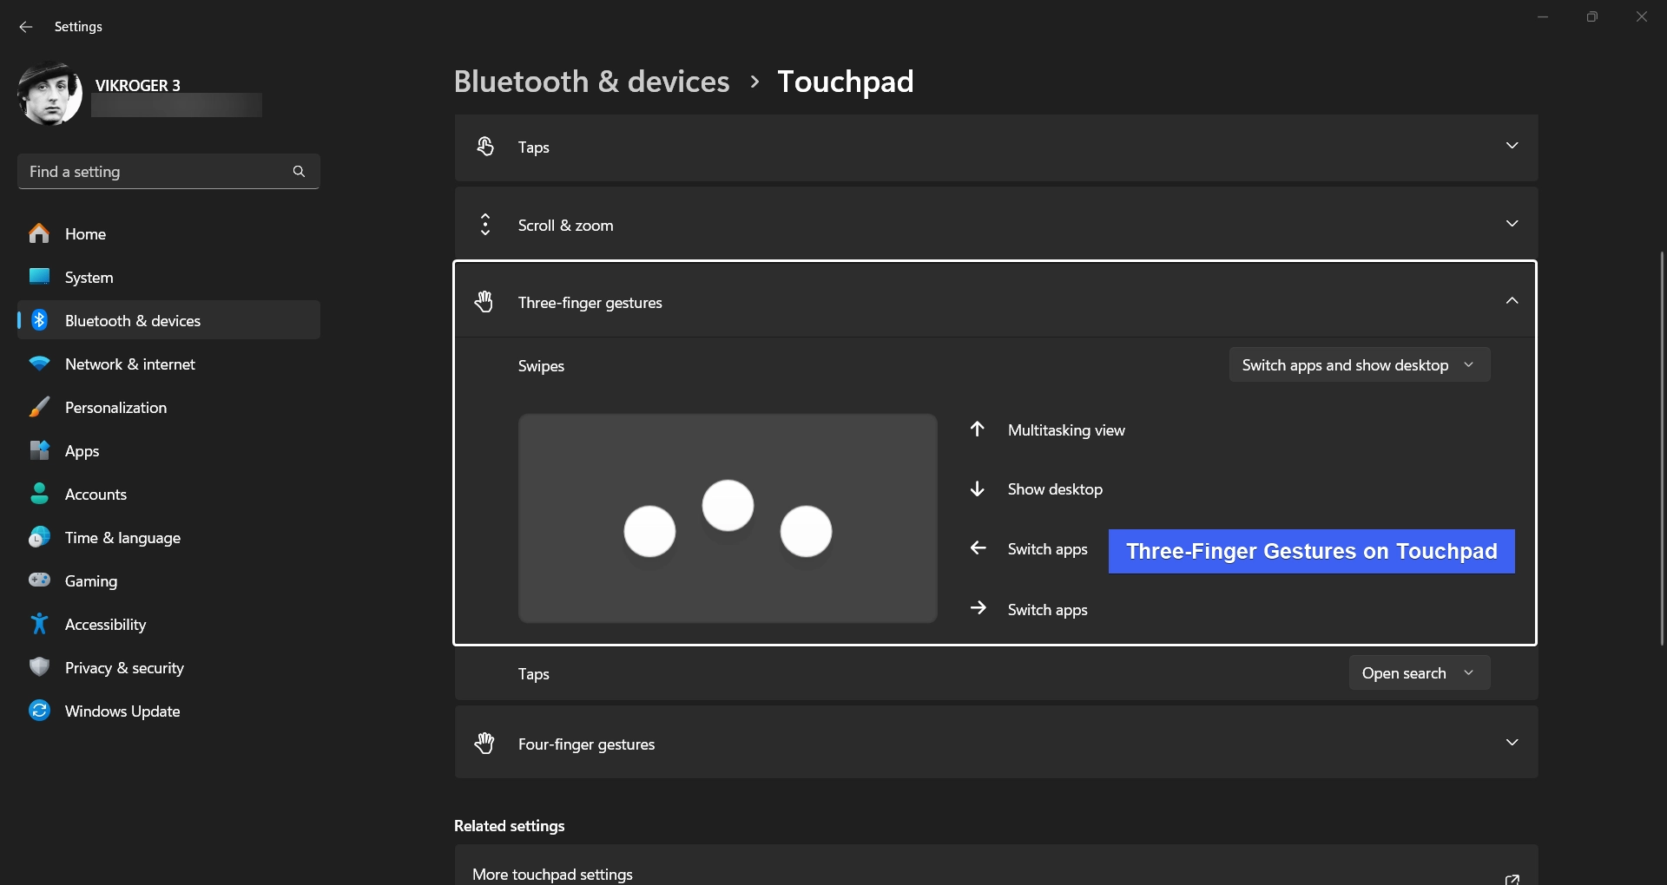Click the Find a setting search box
Image resolution: width=1667 pixels, height=885 pixels.
click(x=168, y=172)
